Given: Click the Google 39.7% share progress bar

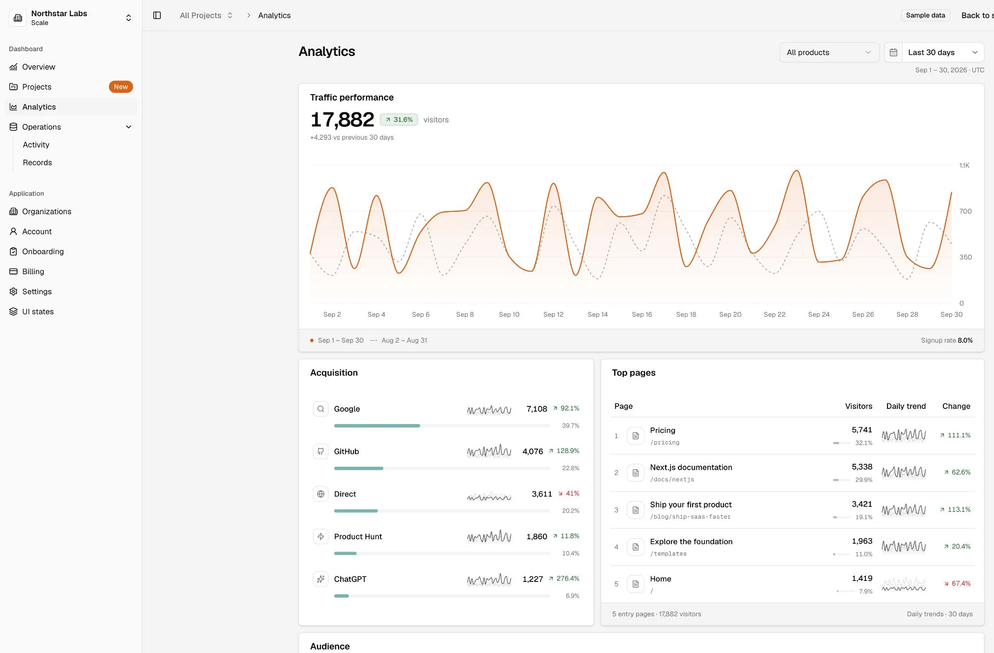Looking at the screenshot, I should pos(442,426).
